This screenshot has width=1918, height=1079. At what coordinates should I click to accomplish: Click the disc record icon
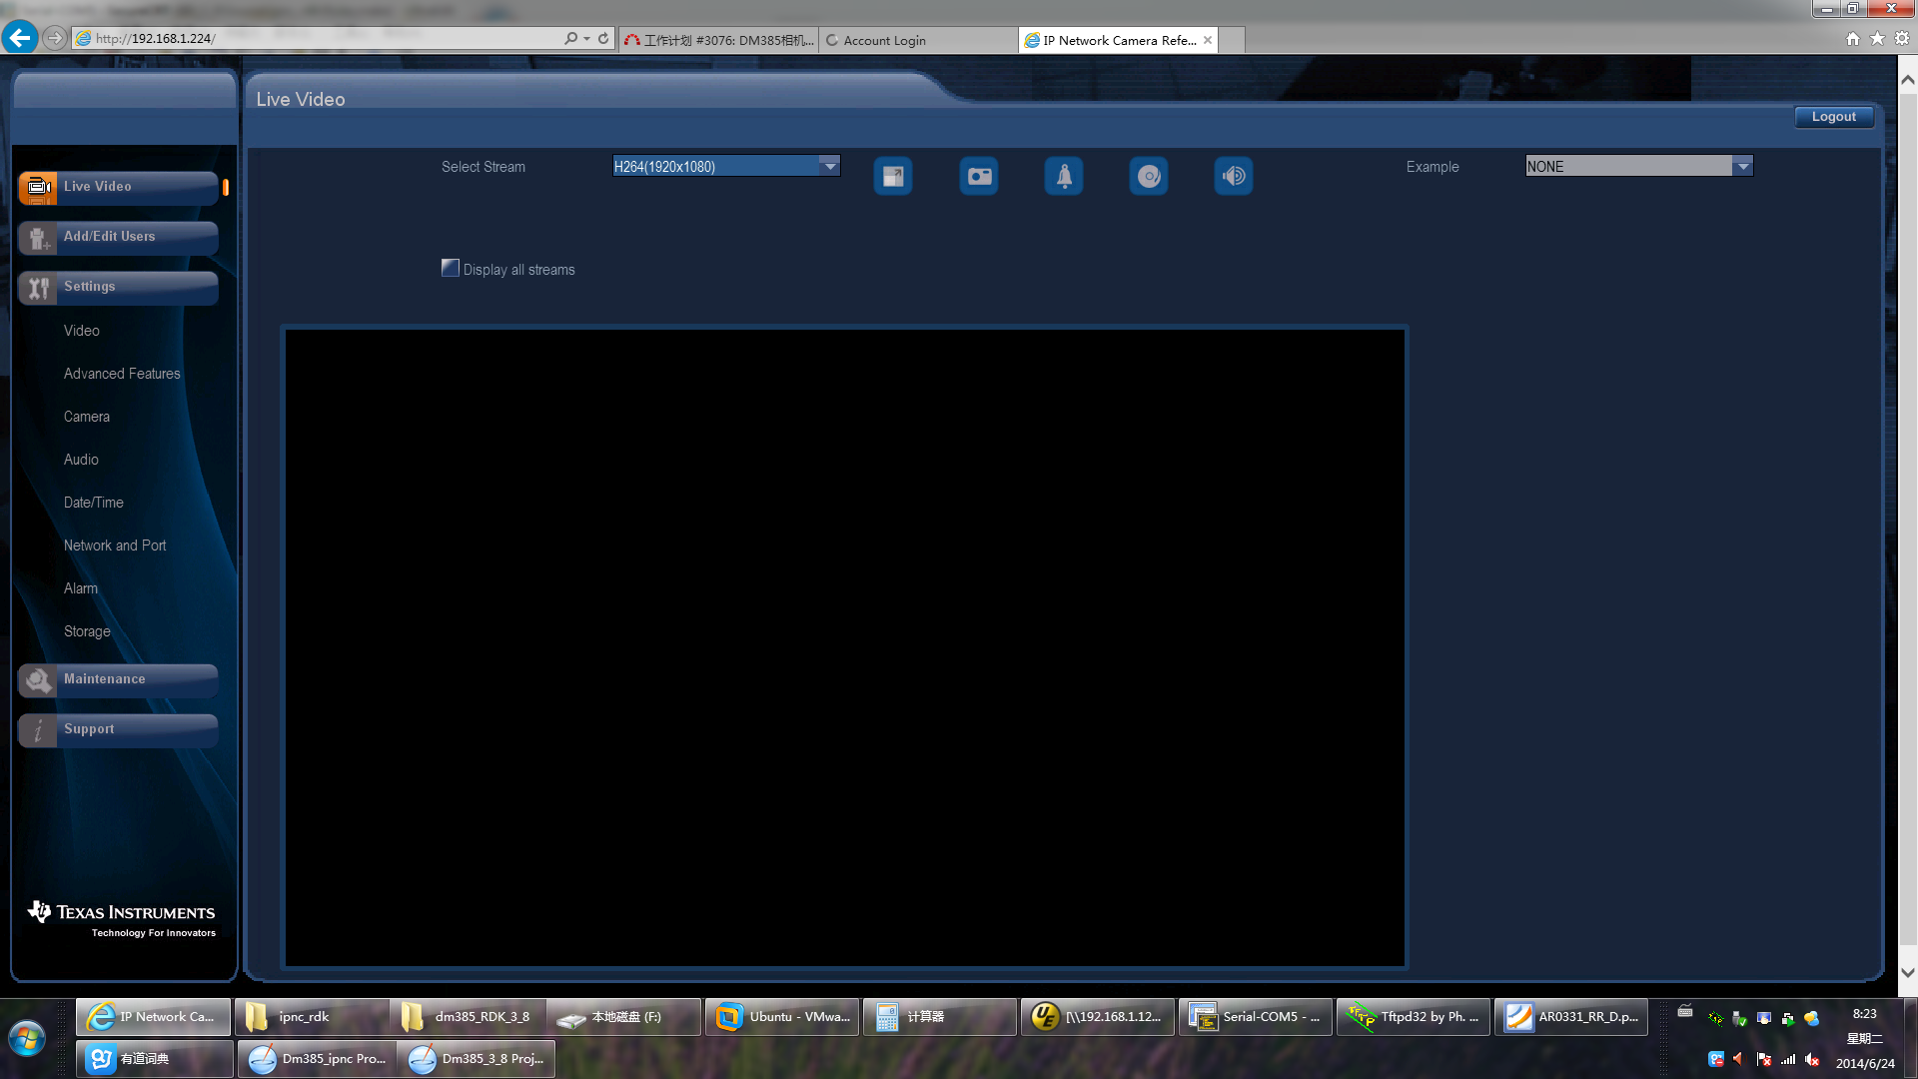(x=1149, y=177)
